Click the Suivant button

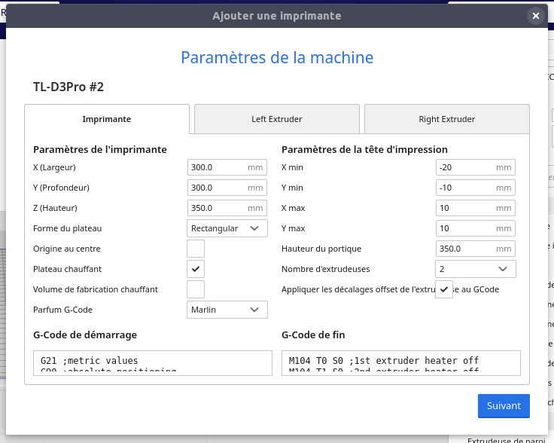click(x=504, y=405)
